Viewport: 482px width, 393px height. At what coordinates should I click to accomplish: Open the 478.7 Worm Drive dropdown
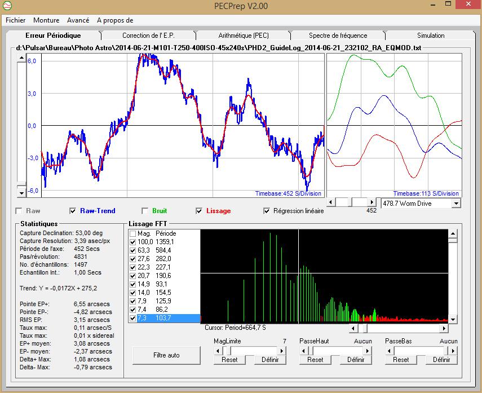click(x=456, y=203)
